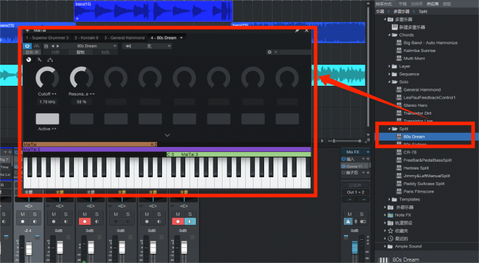Viewport: 479px width, 263px height.
Task: Expand the Layer folder
Action: (389, 66)
